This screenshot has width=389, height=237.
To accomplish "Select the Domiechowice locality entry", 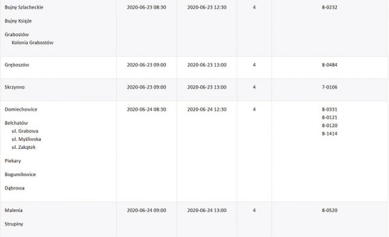I will pos(21,109).
